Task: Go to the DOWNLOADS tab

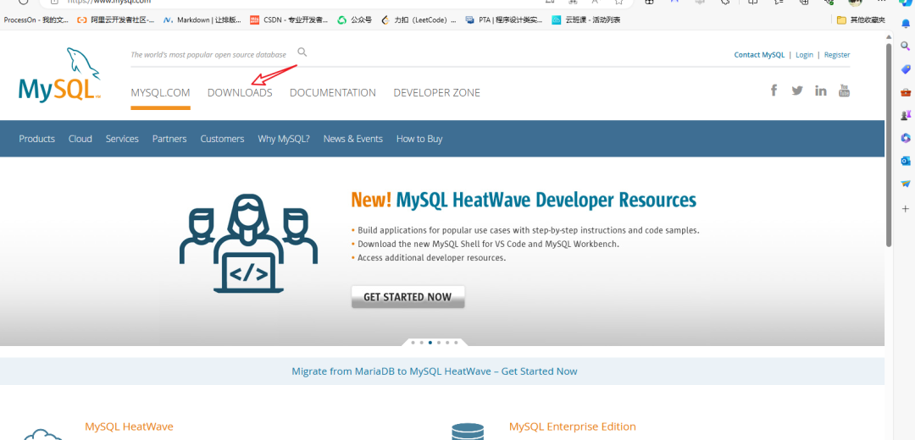Action: click(240, 93)
